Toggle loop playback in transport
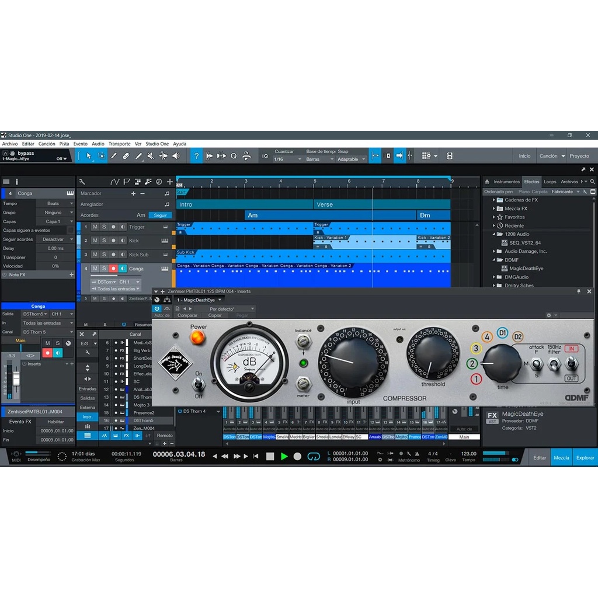This screenshot has width=598, height=598. click(314, 457)
